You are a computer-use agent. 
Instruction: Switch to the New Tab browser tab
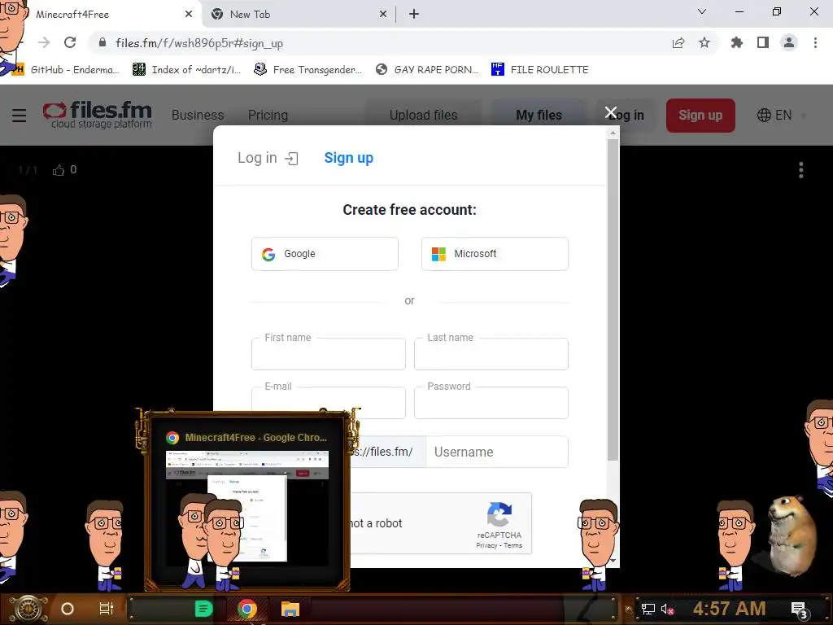298,15
